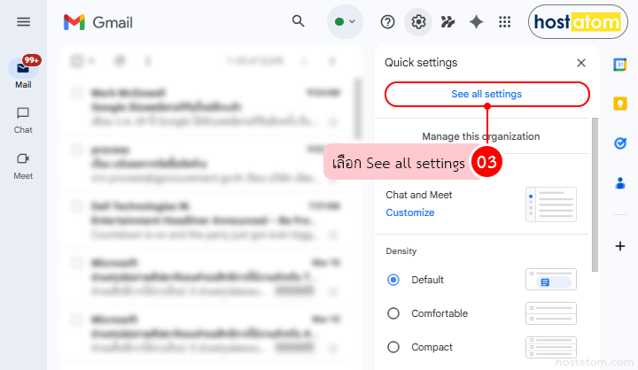Open the Google apps grid

click(x=504, y=22)
